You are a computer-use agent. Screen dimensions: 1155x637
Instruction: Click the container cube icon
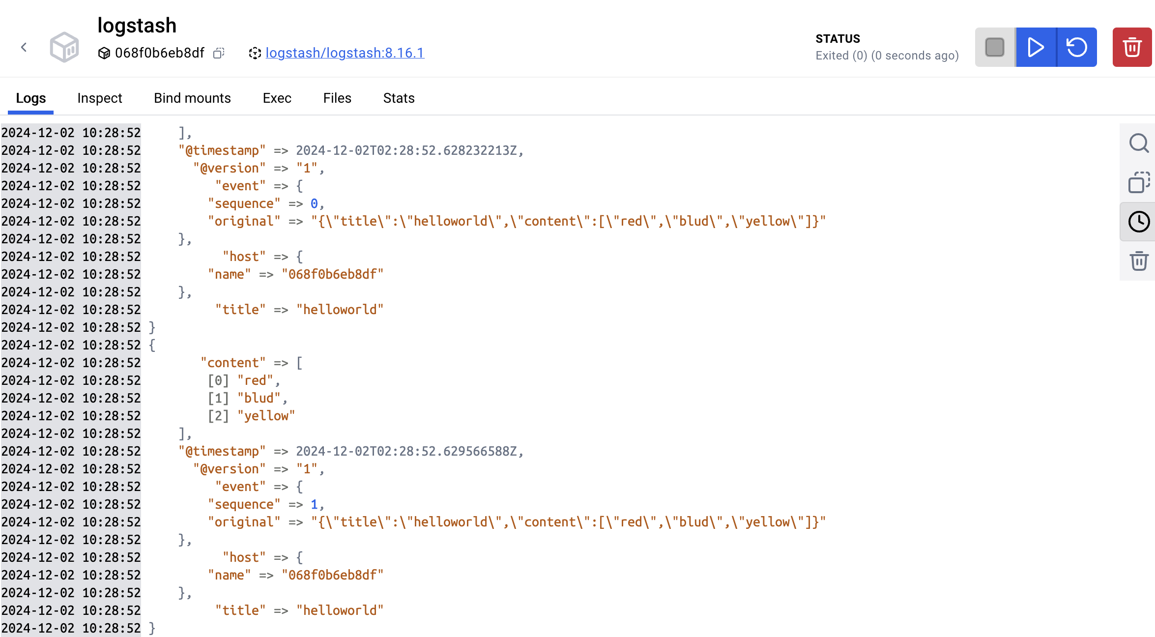pos(64,47)
